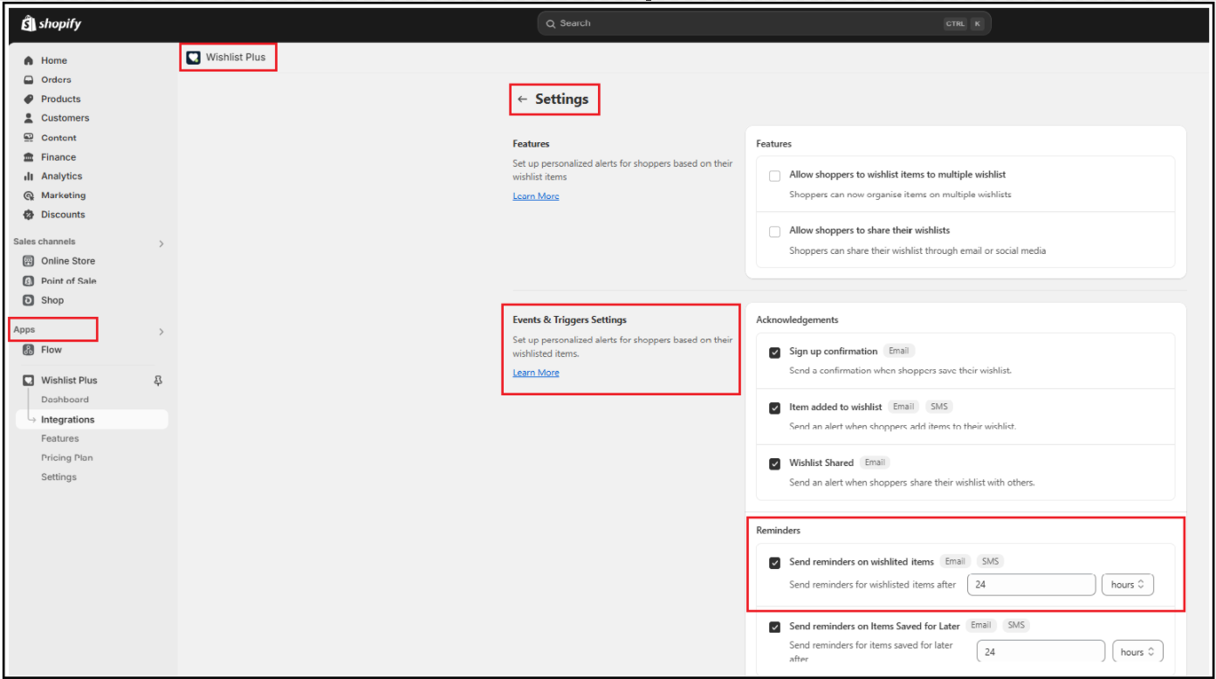Click the Shopify logo
The height and width of the screenshot is (679, 1216).
(x=51, y=24)
